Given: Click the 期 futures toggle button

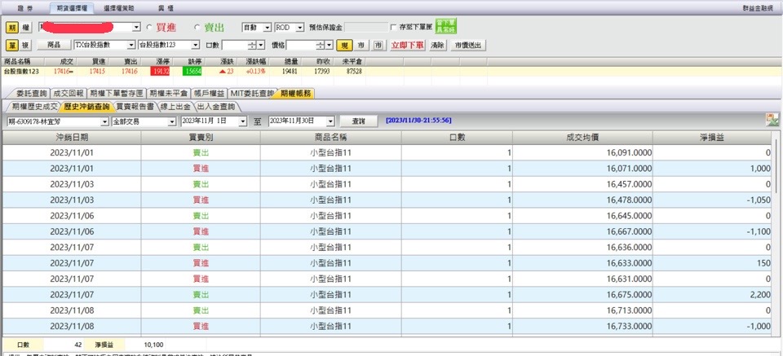Looking at the screenshot, I should 12,27.
